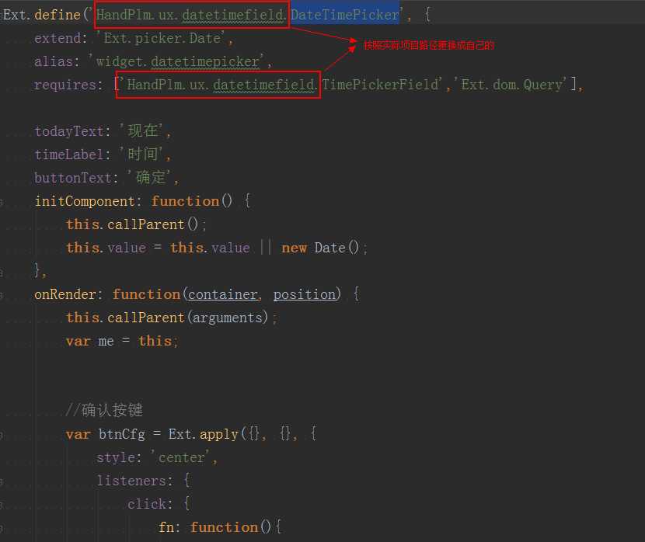This screenshot has height=542, width=645.
Task: Click 'value' after the '=' assignment
Action: (x=231, y=248)
